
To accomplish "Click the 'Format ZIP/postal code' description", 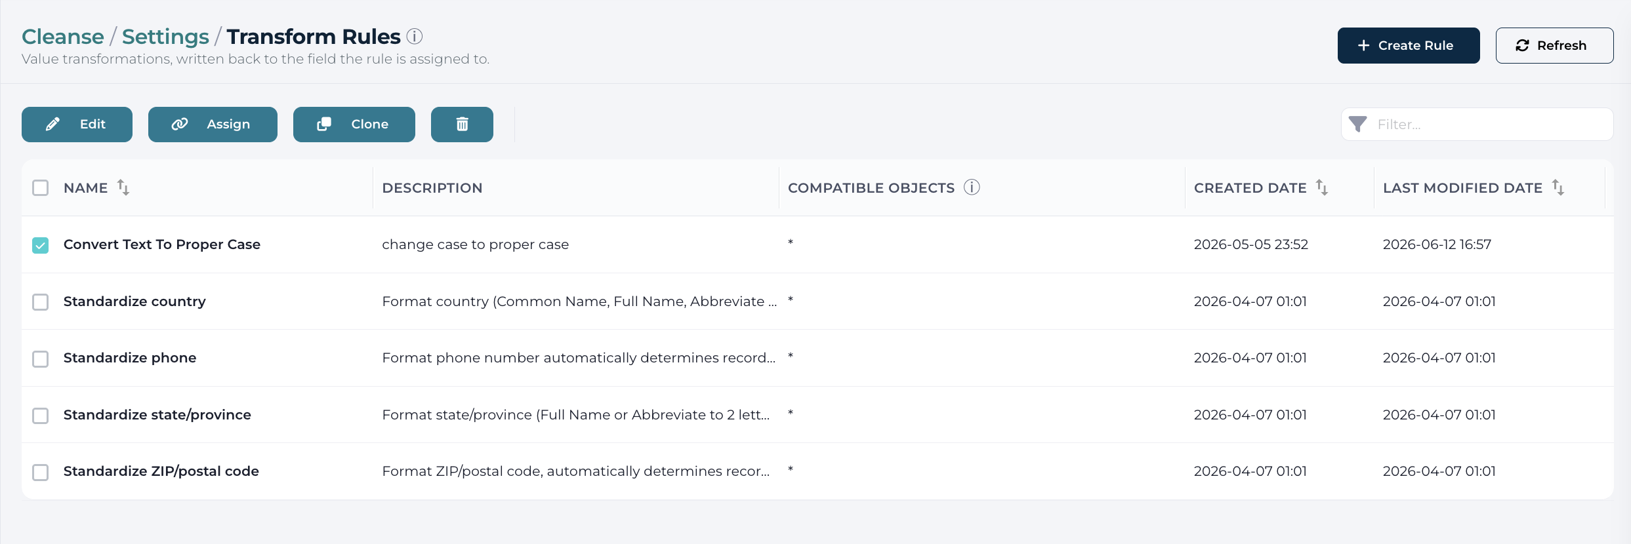I will point(576,471).
